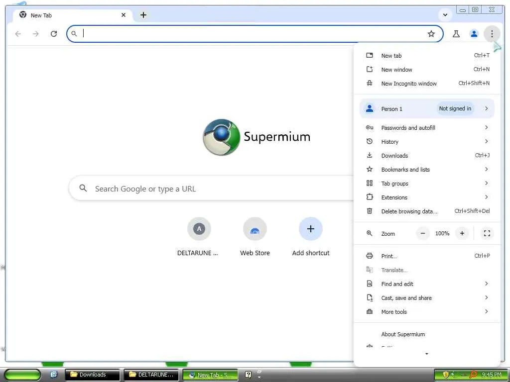Click the magnifier icon in the address bar

click(x=74, y=33)
